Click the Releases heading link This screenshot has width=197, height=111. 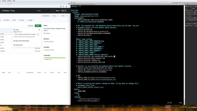[46, 39]
